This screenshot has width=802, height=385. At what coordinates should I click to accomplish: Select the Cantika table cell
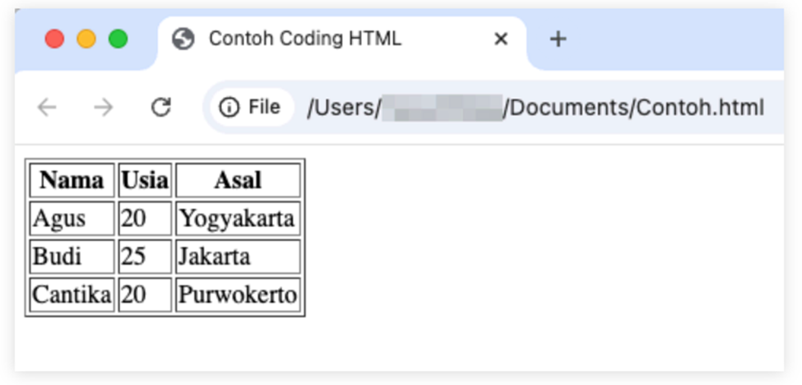(x=72, y=295)
